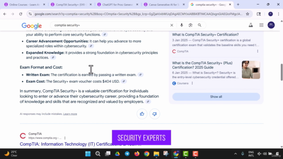Launch Firefox from the taskbar
The width and height of the screenshot is (283, 159).
pos(137,154)
